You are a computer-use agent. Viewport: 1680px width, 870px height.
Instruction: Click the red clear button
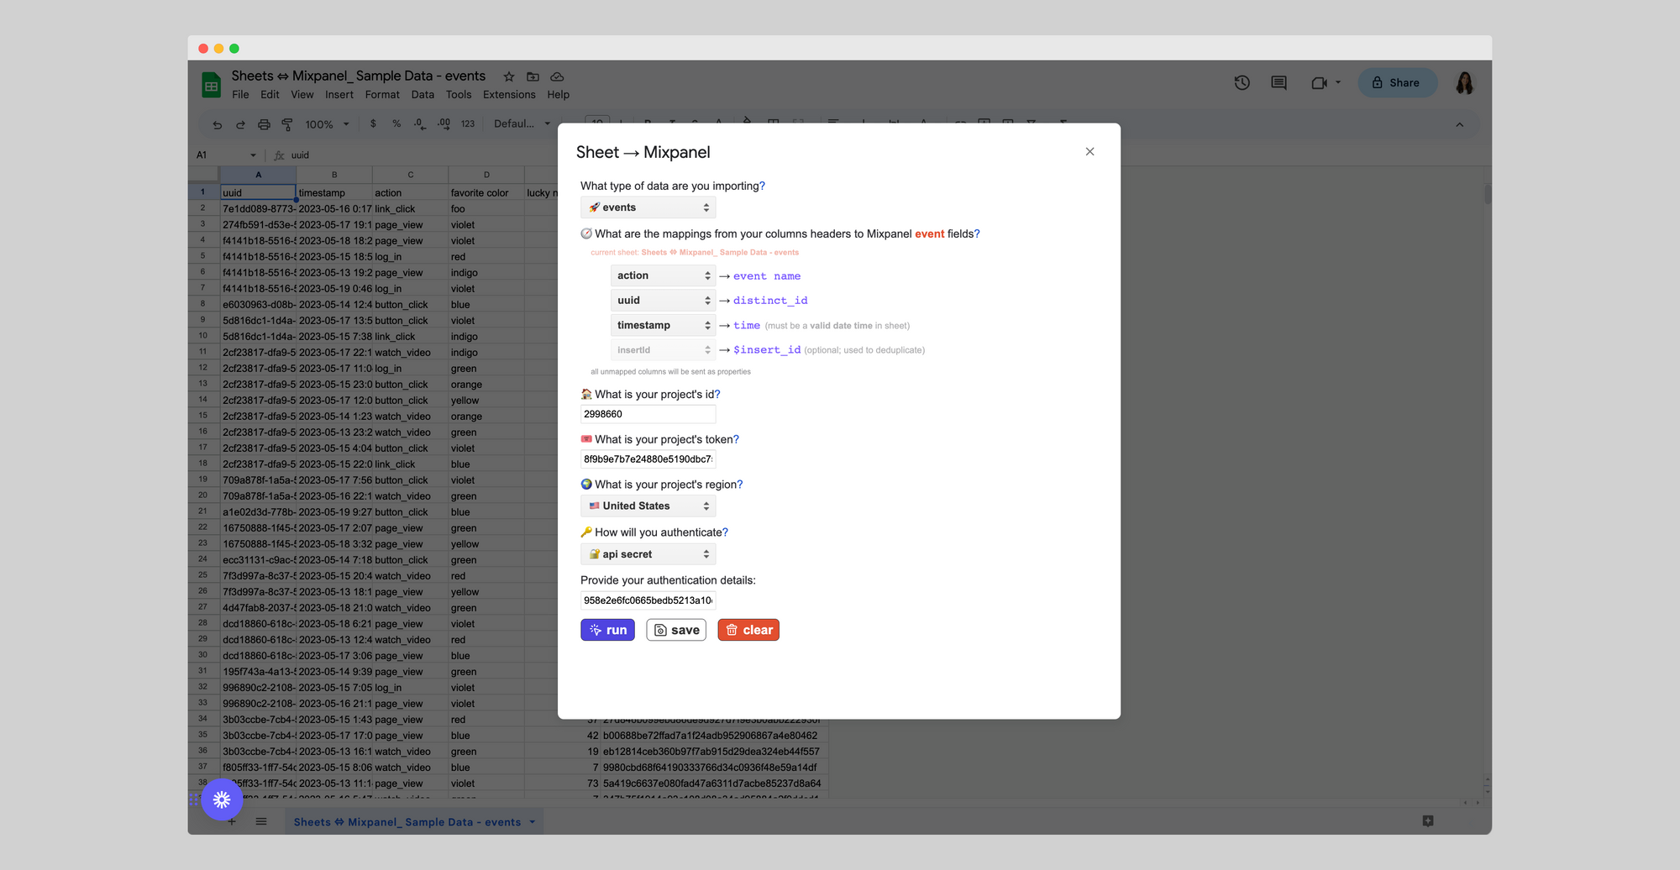coord(748,630)
